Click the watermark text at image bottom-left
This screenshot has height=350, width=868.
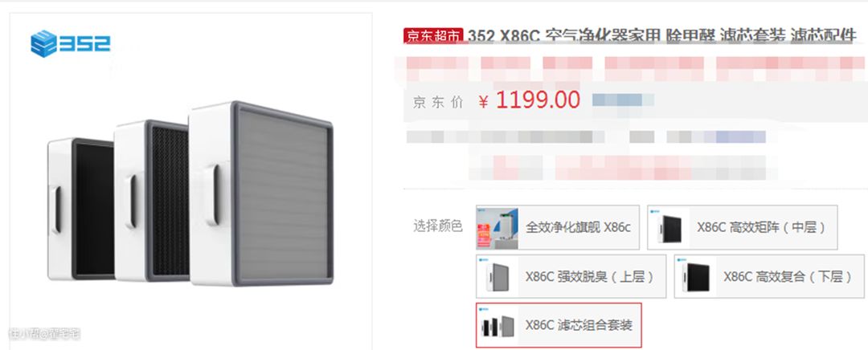[45, 333]
